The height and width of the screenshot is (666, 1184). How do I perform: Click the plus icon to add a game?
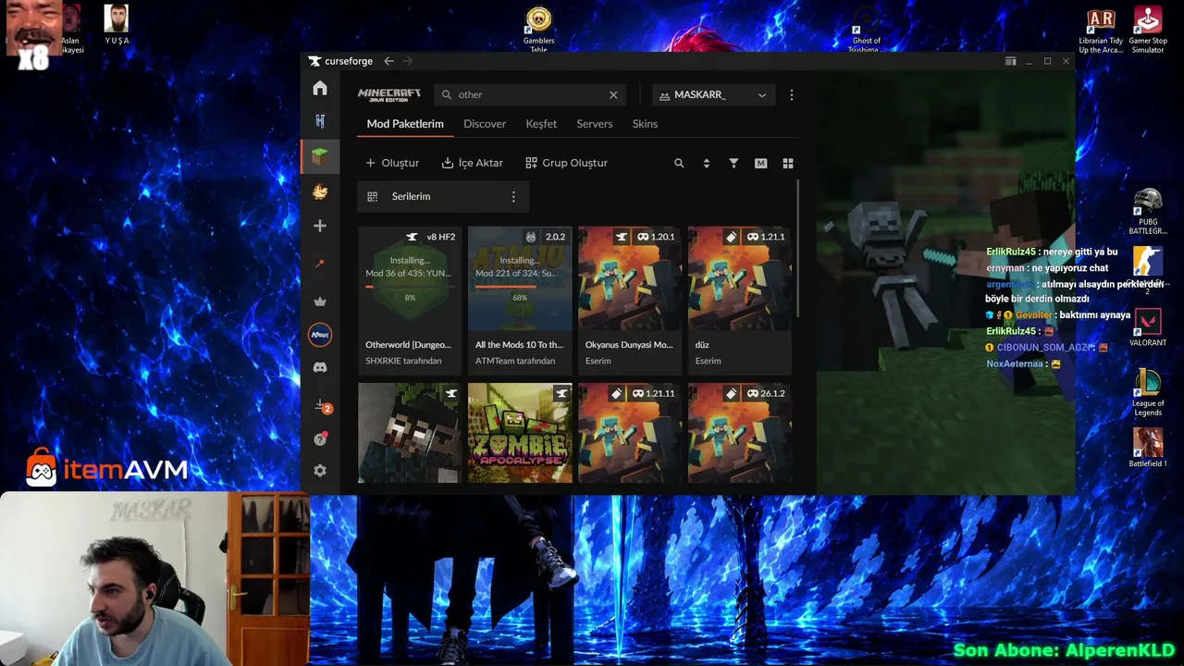(320, 226)
